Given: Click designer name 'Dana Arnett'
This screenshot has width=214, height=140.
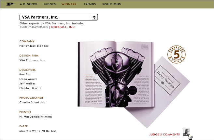Looking at the screenshot, I should click(x=28, y=79).
